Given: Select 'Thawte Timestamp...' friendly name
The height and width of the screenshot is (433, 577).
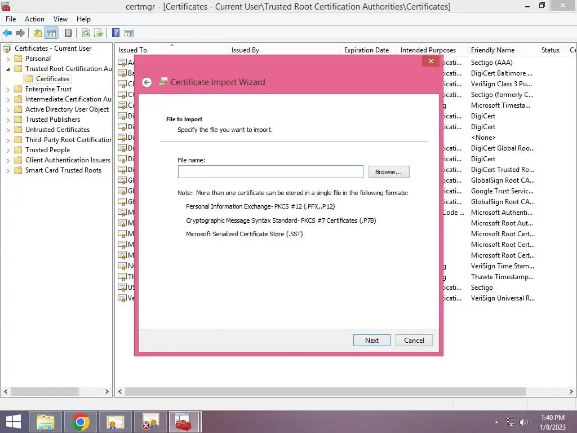Looking at the screenshot, I should [x=502, y=277].
